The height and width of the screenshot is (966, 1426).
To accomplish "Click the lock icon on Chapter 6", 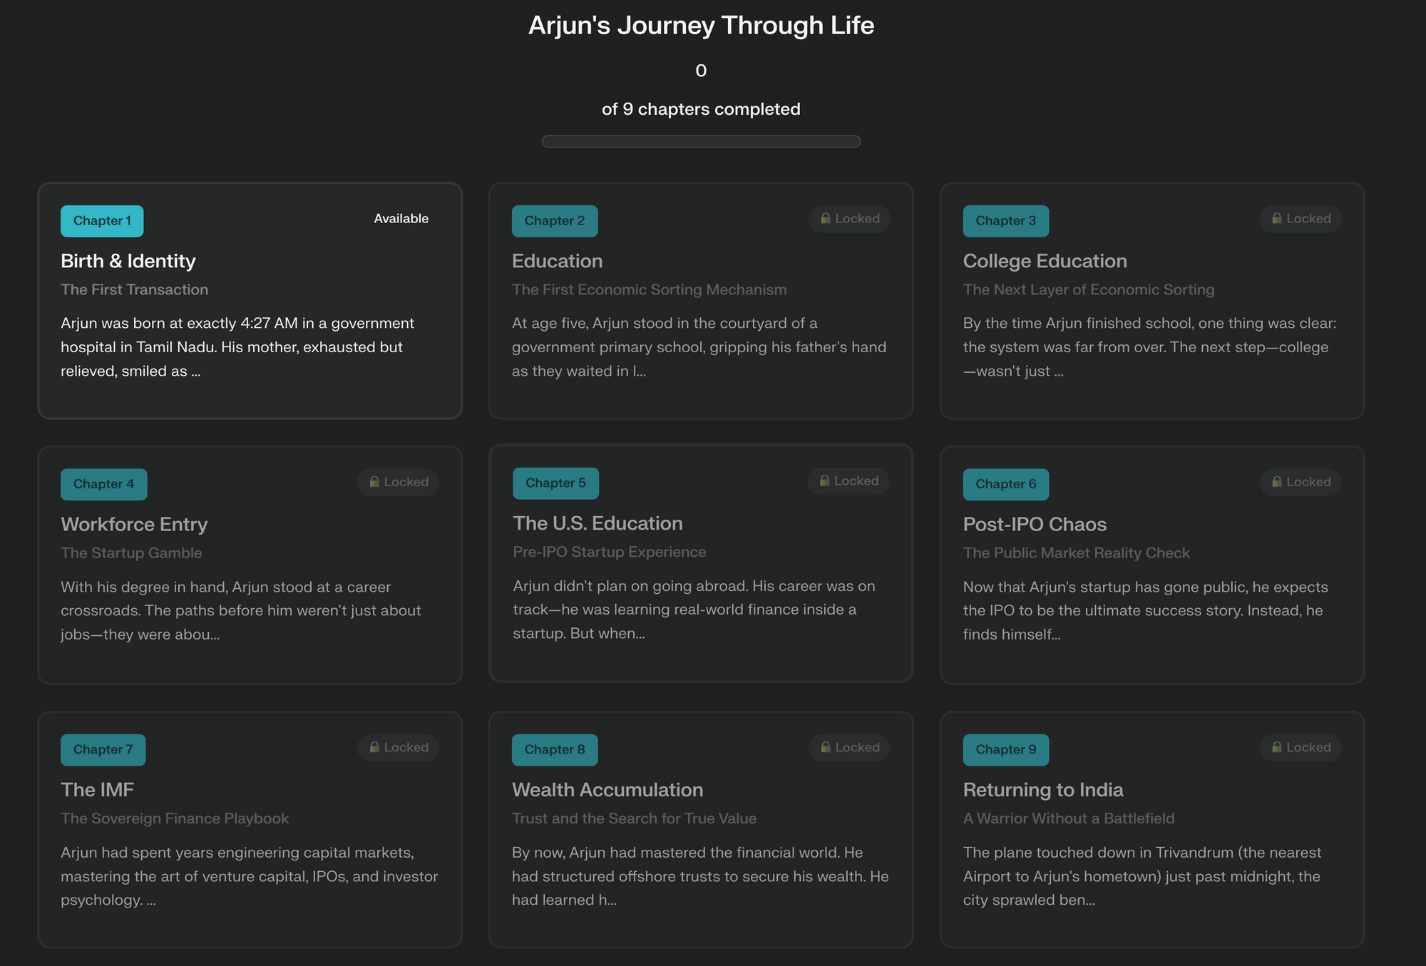I will tap(1277, 482).
